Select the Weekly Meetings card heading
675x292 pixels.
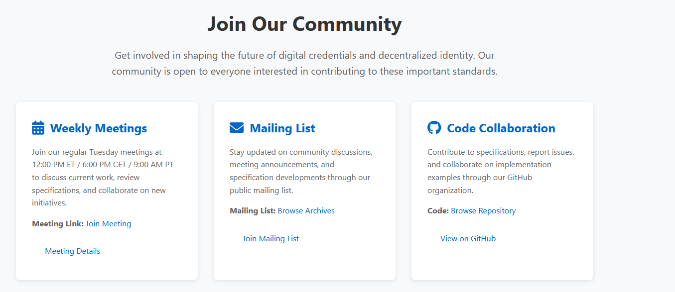[98, 128]
